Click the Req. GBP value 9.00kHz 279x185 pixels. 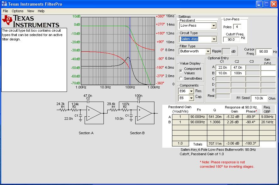267,117
